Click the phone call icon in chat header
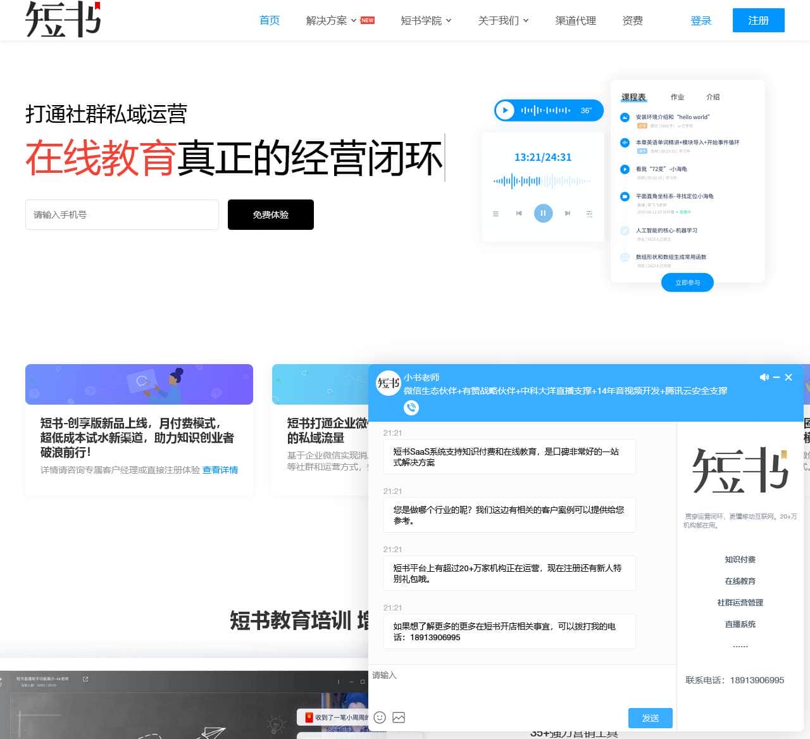 tap(411, 407)
